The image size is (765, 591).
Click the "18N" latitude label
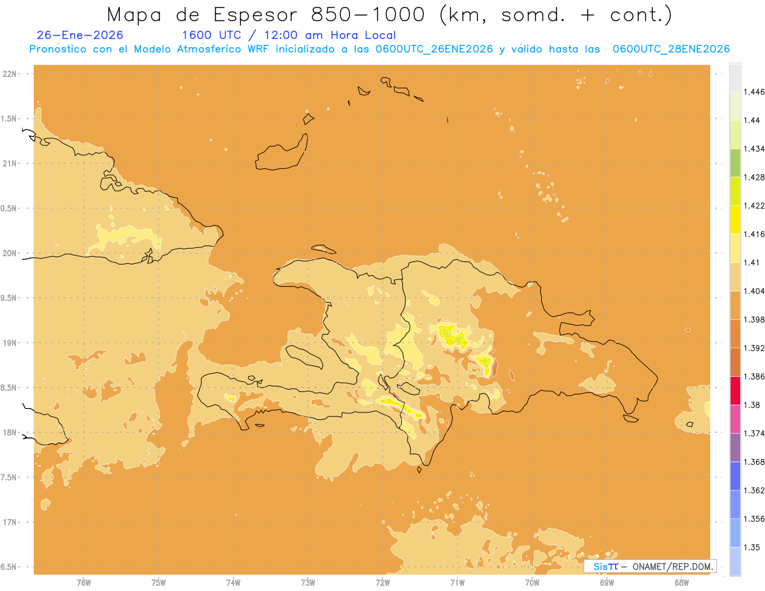(x=11, y=433)
